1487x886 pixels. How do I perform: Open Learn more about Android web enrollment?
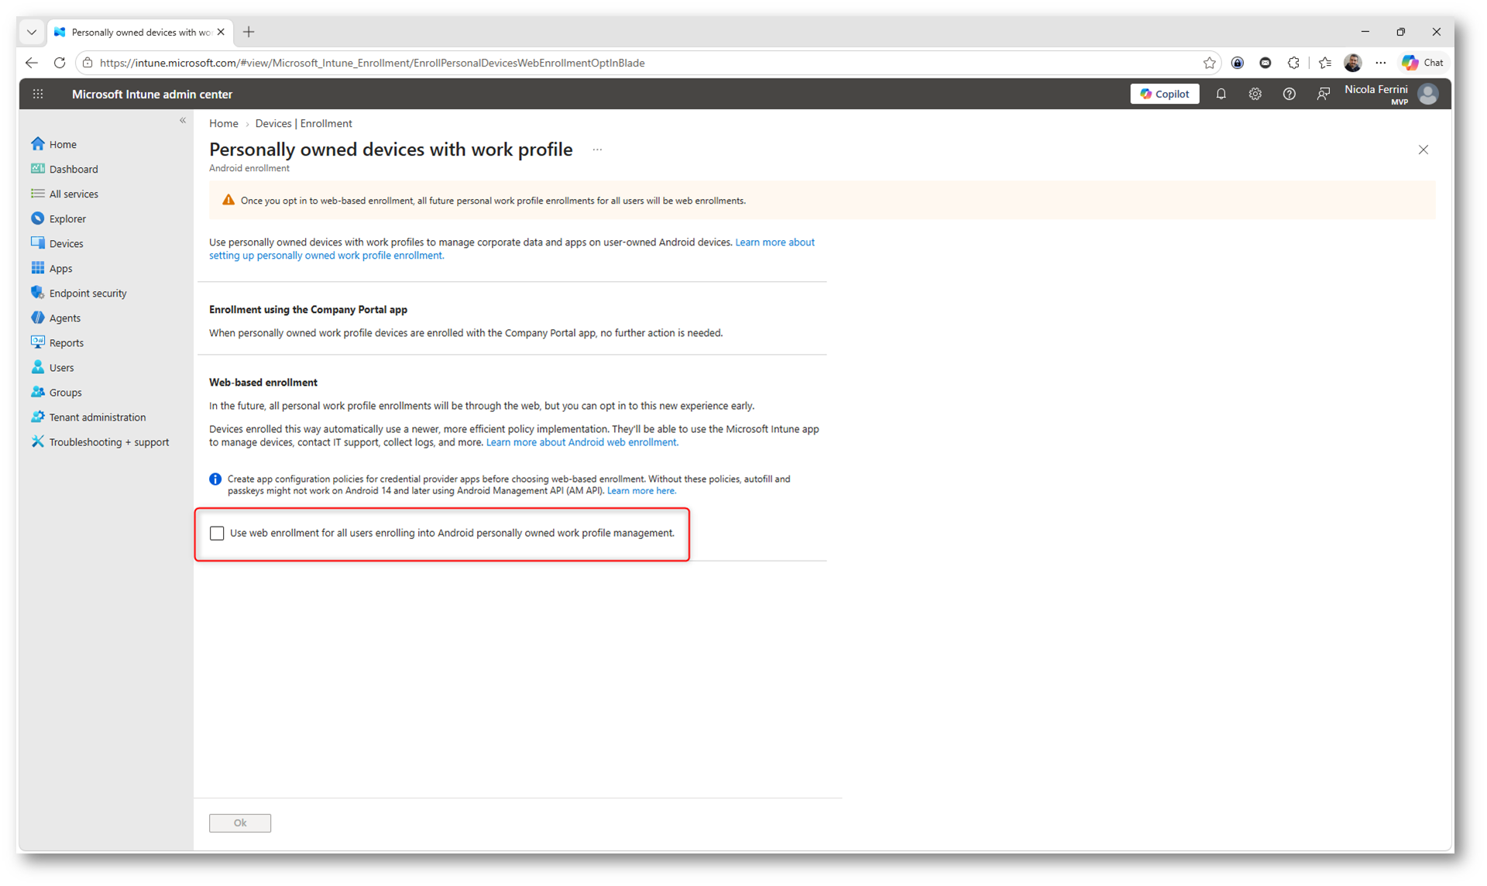(x=582, y=442)
